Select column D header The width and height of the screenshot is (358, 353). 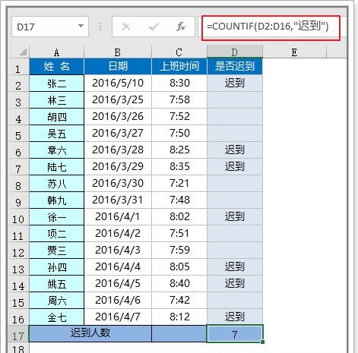[234, 52]
